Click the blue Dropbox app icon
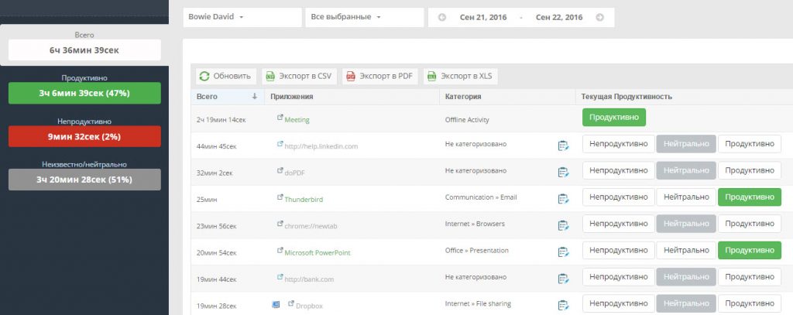Viewport: 793px width, 315px height. (276, 304)
